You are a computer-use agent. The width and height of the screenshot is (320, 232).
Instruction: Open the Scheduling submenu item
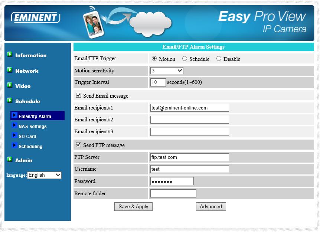[x=30, y=147]
